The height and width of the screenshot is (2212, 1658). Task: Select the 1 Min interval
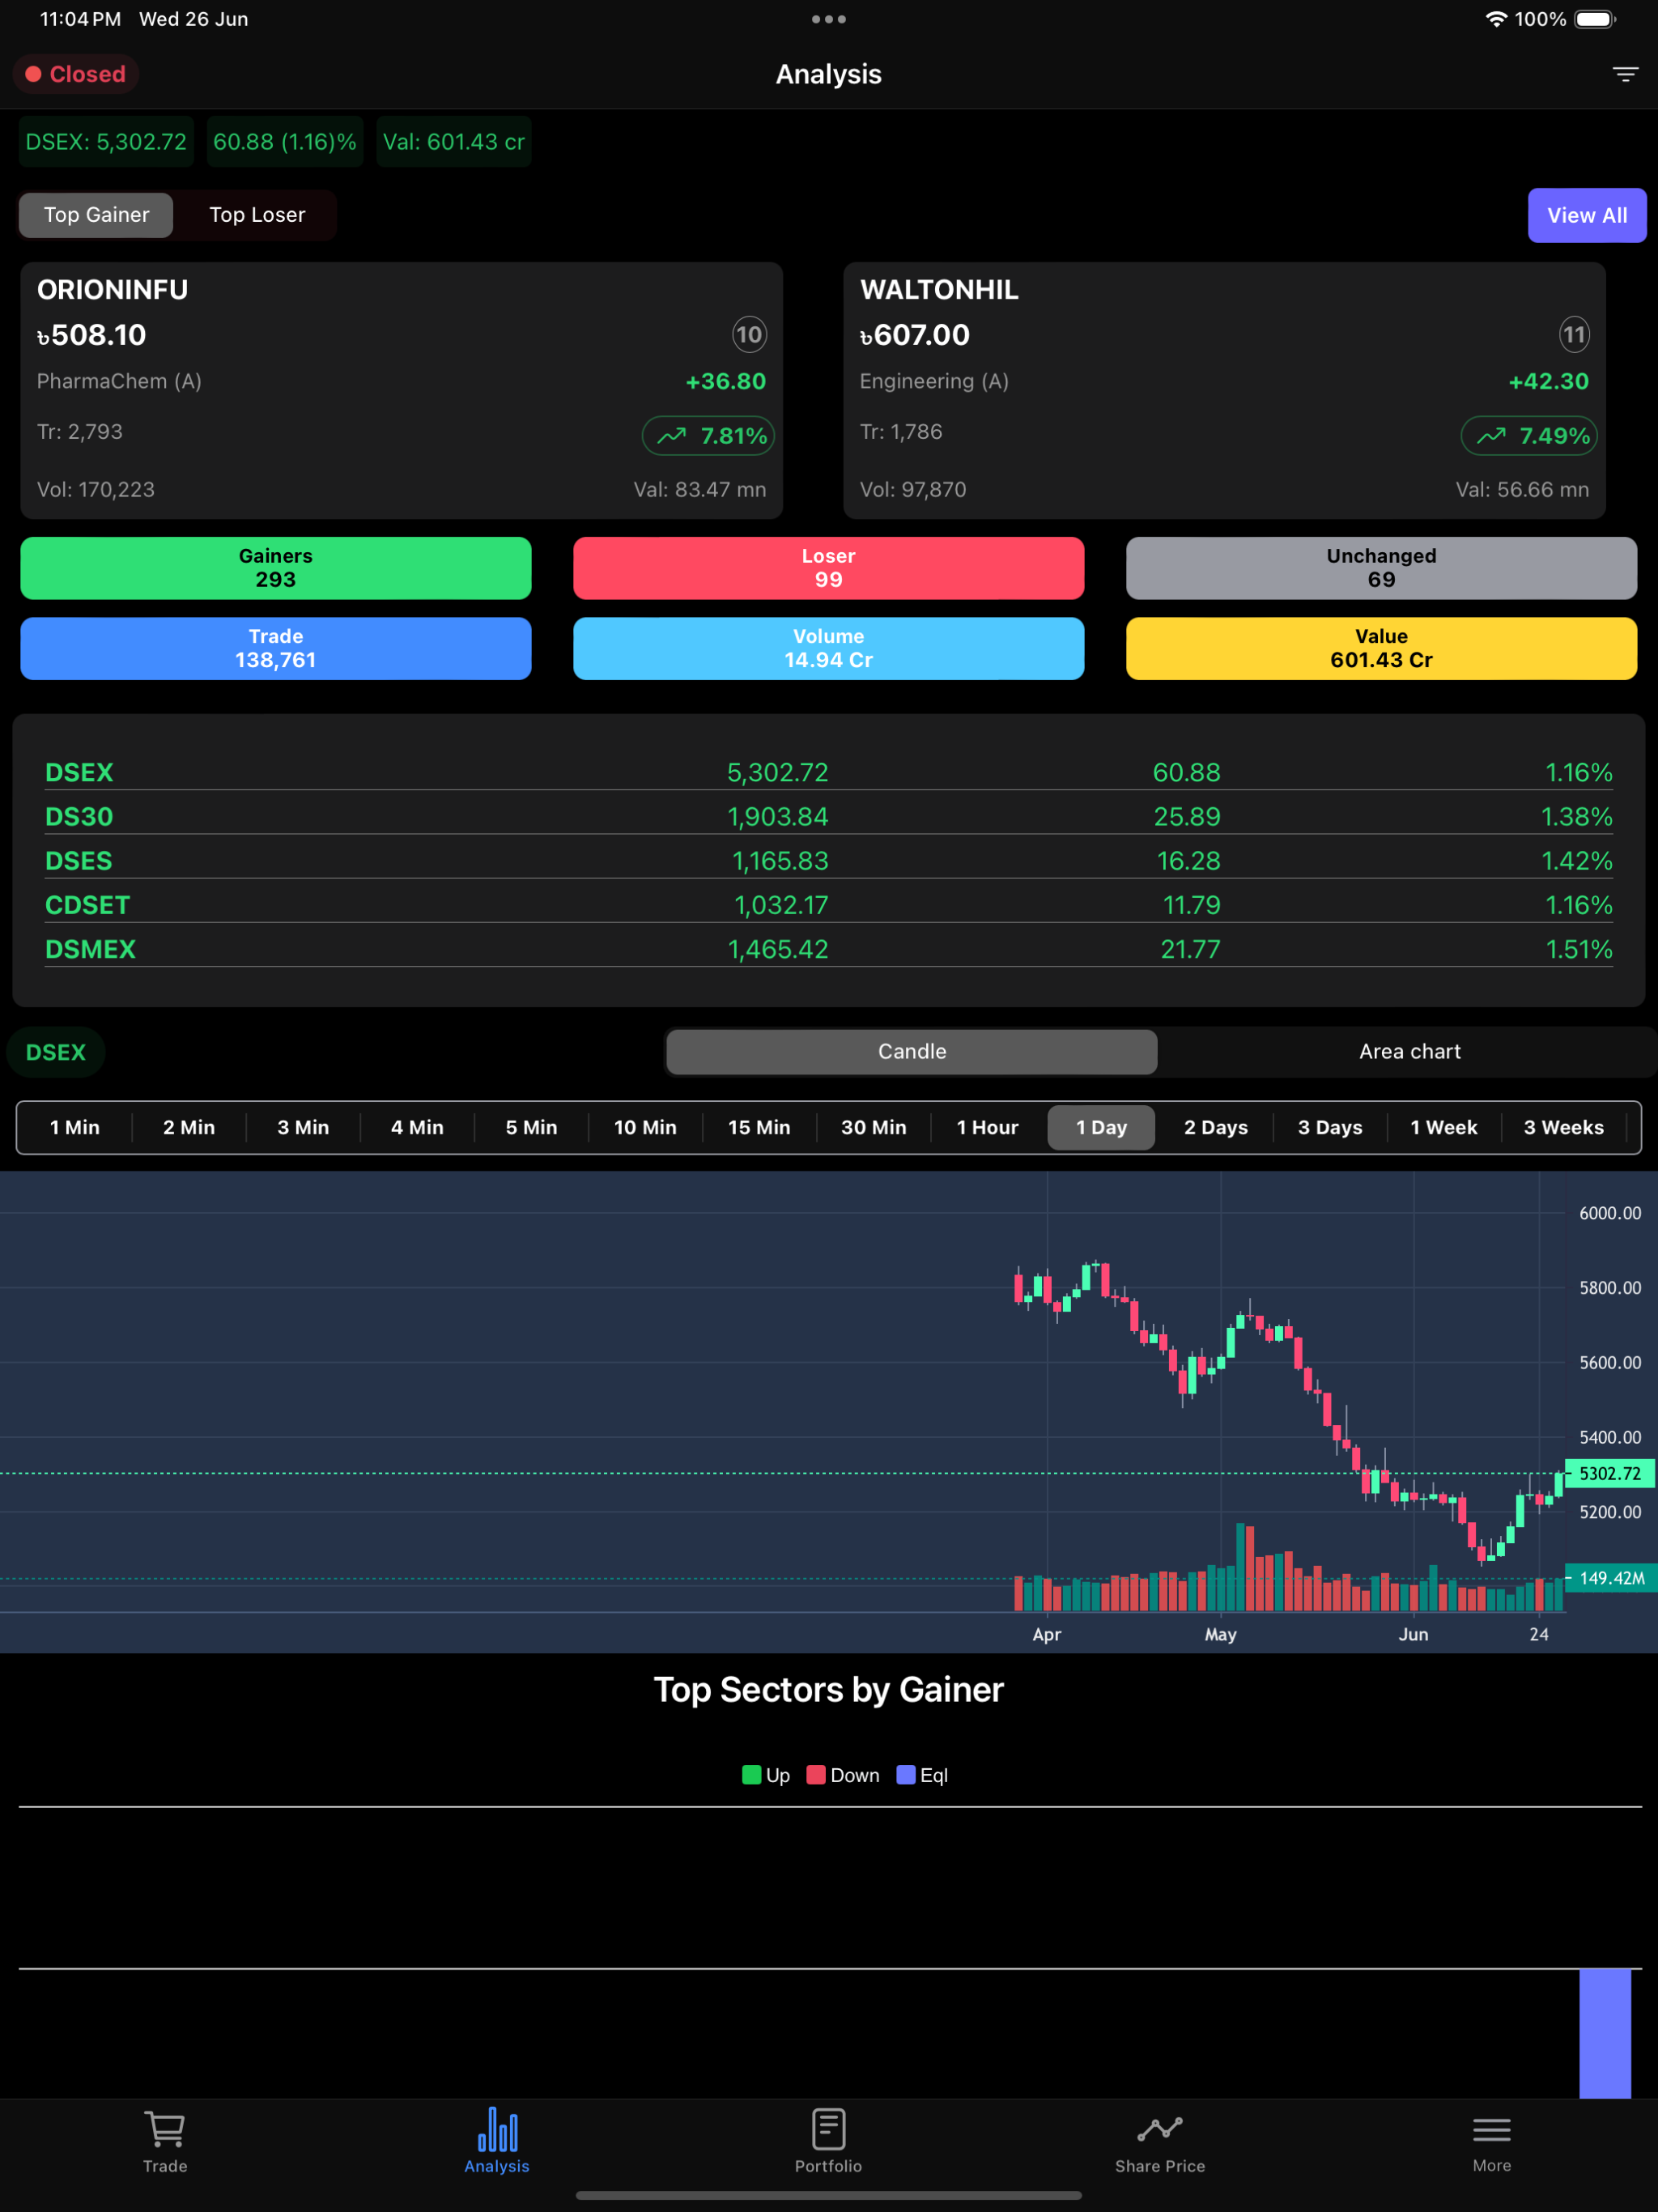pos(75,1127)
